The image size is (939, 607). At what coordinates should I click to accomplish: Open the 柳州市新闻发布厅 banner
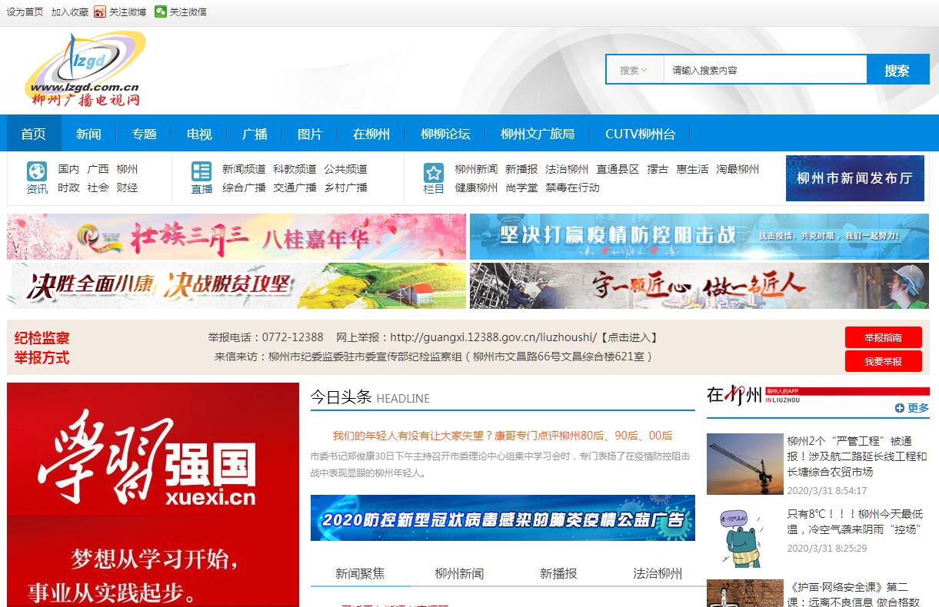click(x=854, y=178)
